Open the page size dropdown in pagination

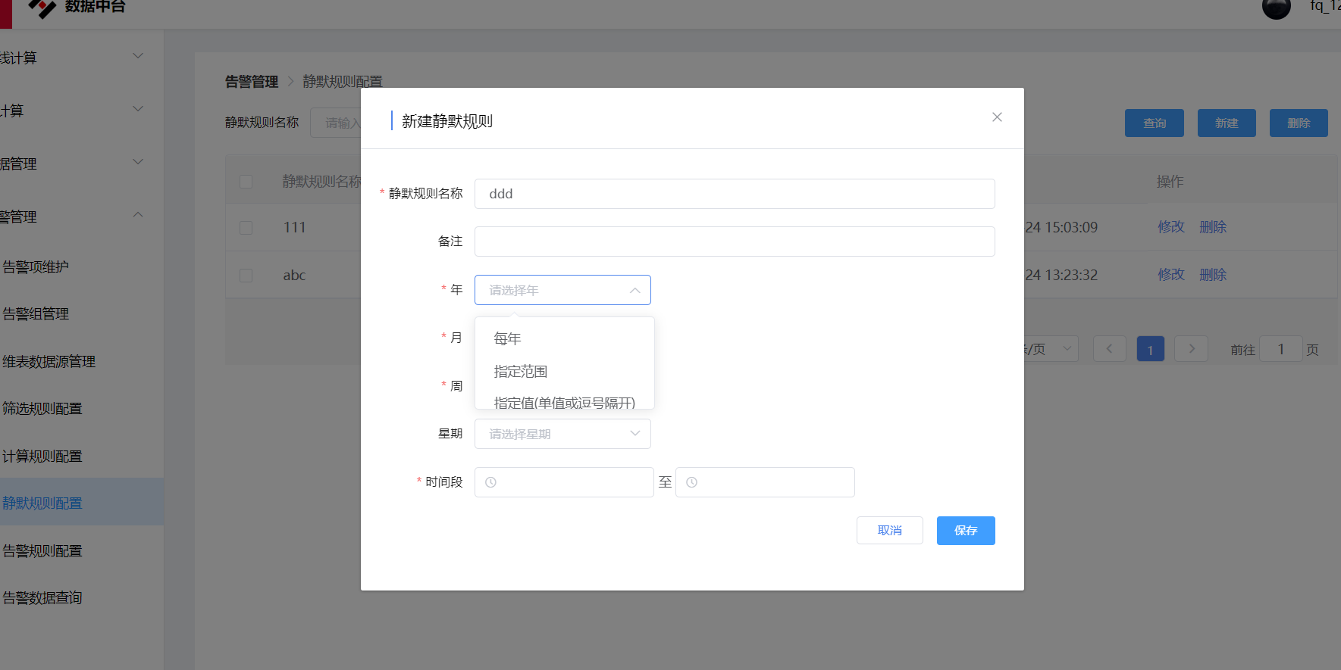click(1050, 349)
